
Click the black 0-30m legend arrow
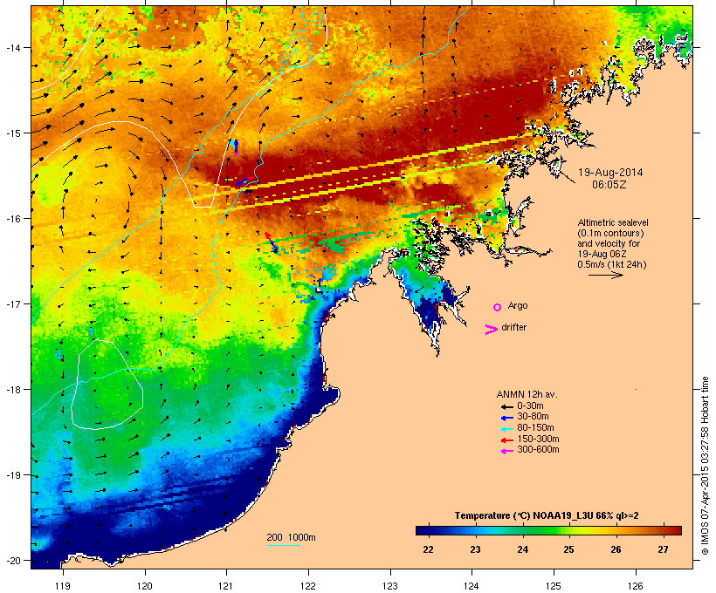[507, 406]
